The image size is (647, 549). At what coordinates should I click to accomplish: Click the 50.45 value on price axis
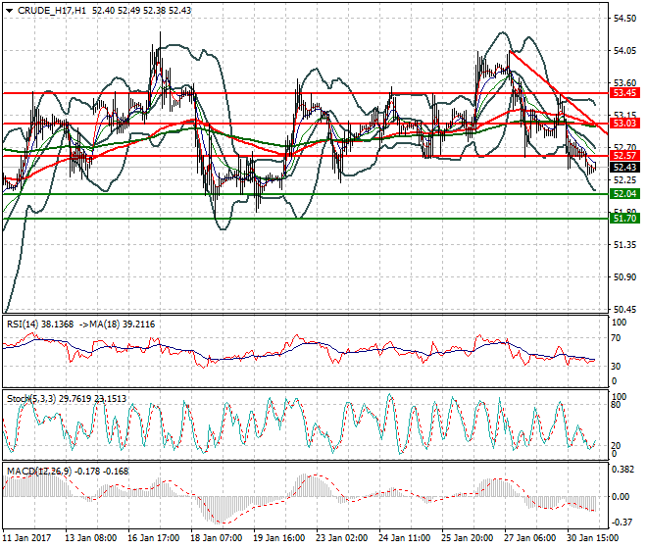624,309
